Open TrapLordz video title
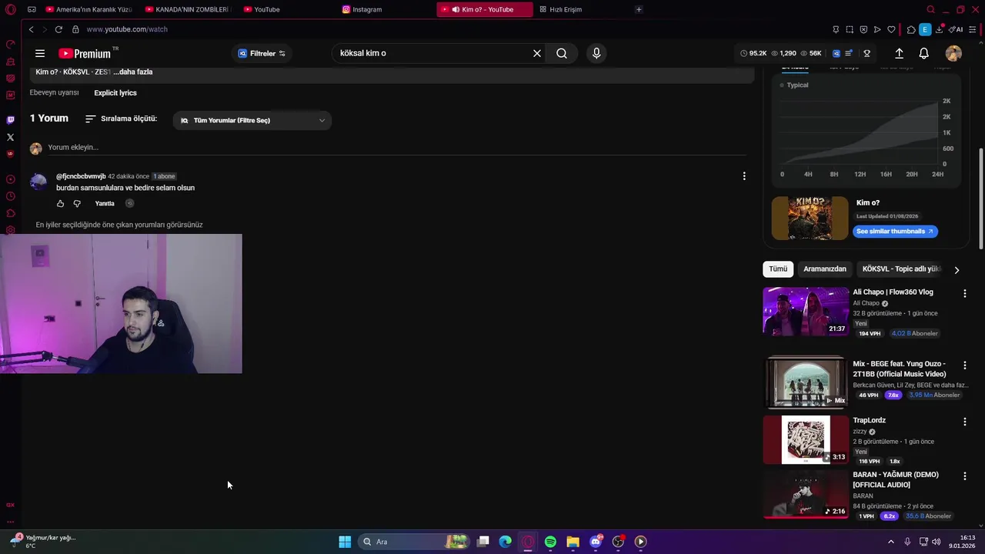The image size is (985, 554). pyautogui.click(x=869, y=421)
